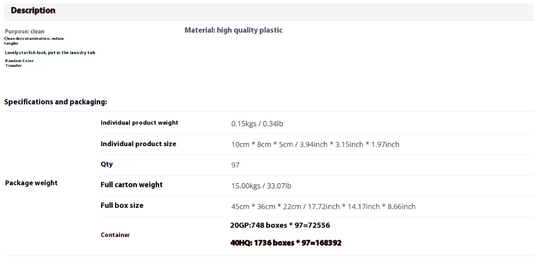Select the 'Purpose: clean' text
Screen dimensions: 555x272
25,32
